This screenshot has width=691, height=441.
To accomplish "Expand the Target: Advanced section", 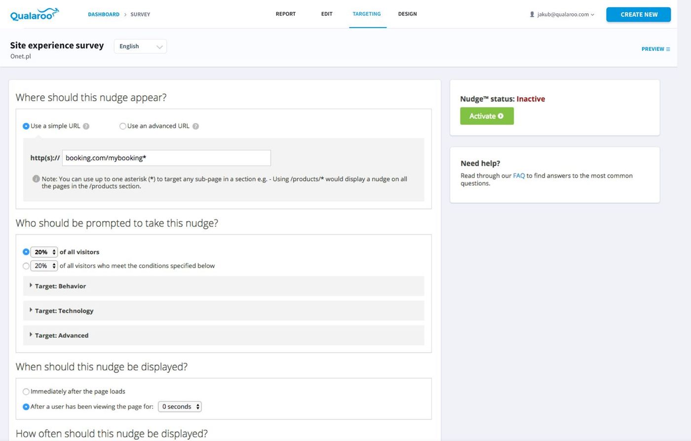I will pyautogui.click(x=61, y=335).
